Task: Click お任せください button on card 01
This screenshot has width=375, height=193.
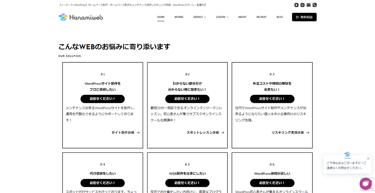Action: coord(102,99)
